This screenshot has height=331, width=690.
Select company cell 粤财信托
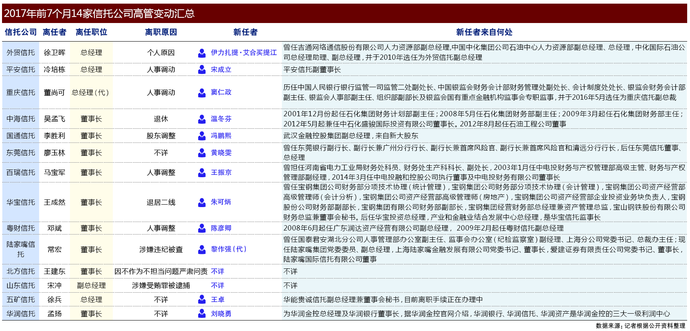point(21,228)
